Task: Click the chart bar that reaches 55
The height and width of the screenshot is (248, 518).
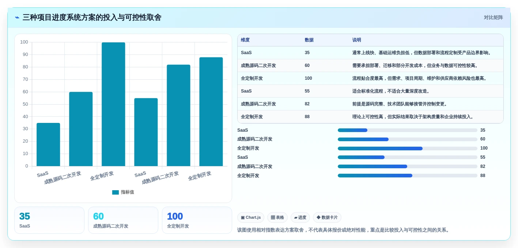Action: [x=146, y=132]
